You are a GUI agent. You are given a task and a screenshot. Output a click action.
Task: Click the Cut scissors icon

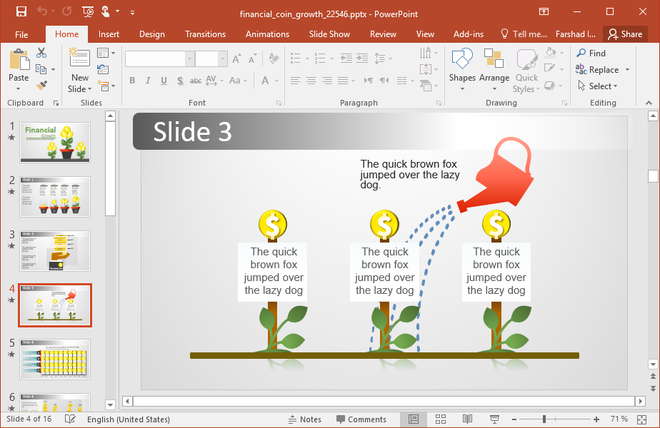41,53
